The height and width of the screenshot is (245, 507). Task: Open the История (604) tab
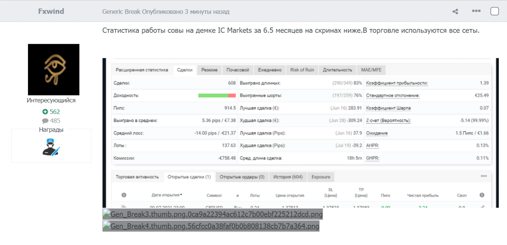pyautogui.click(x=288, y=177)
